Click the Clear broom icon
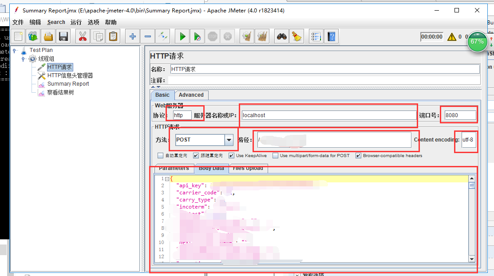 [x=247, y=36]
